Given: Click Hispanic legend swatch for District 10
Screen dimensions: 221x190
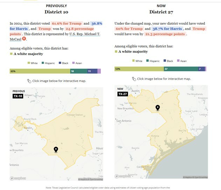Looking at the screenshot, I should [x=43, y=63].
